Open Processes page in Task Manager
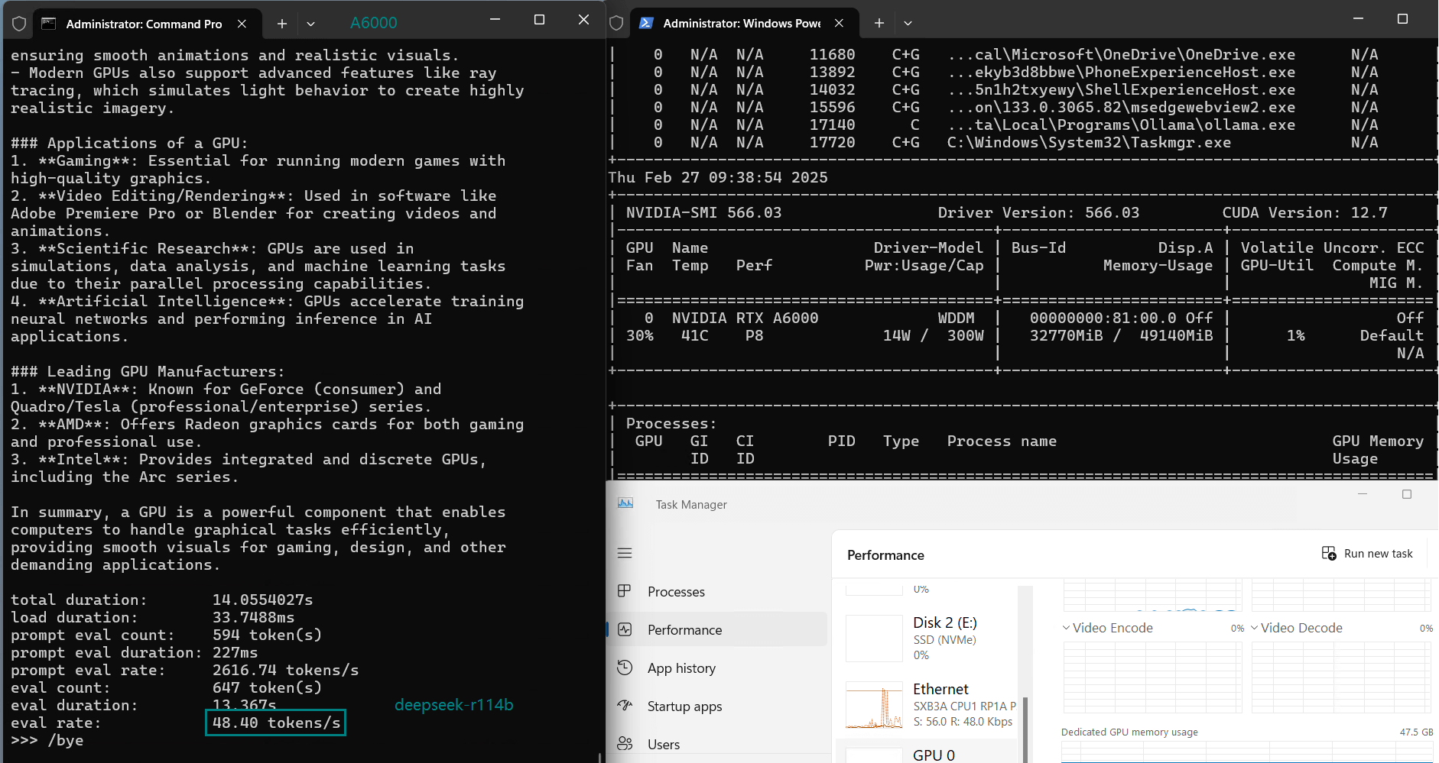This screenshot has width=1439, height=763. tap(719, 591)
